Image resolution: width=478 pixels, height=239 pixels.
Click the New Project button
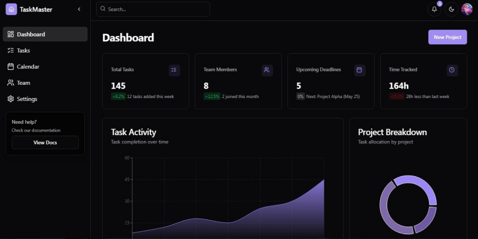(x=447, y=37)
